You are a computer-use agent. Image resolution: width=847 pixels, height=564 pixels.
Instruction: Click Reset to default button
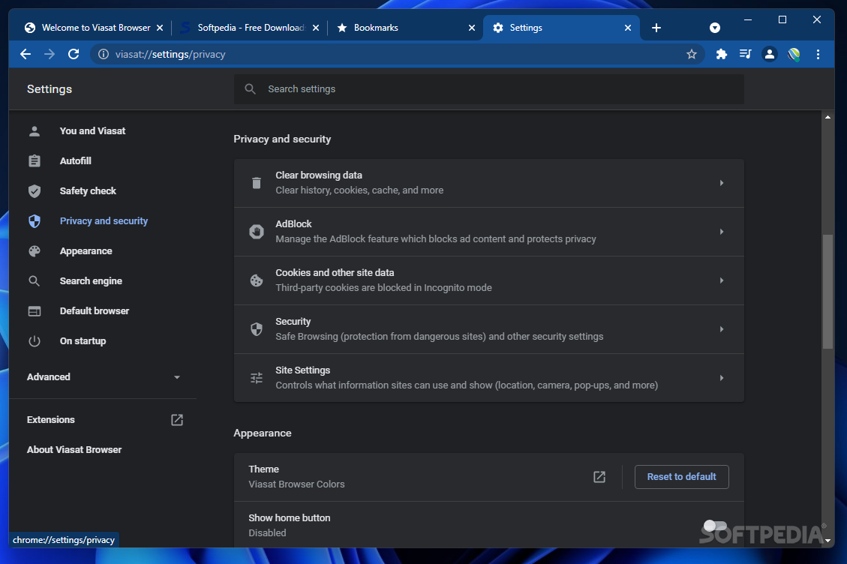coord(682,477)
